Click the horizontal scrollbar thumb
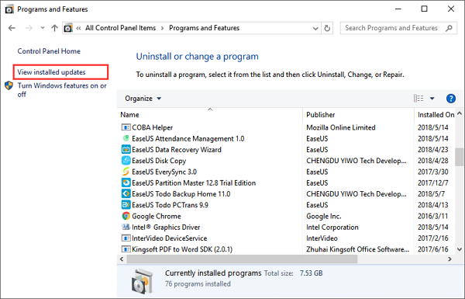 (x=242, y=259)
